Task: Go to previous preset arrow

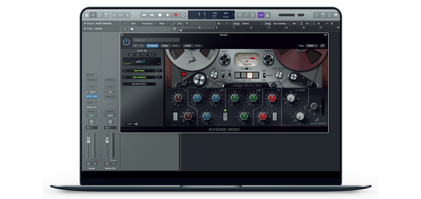Action: 136,45
